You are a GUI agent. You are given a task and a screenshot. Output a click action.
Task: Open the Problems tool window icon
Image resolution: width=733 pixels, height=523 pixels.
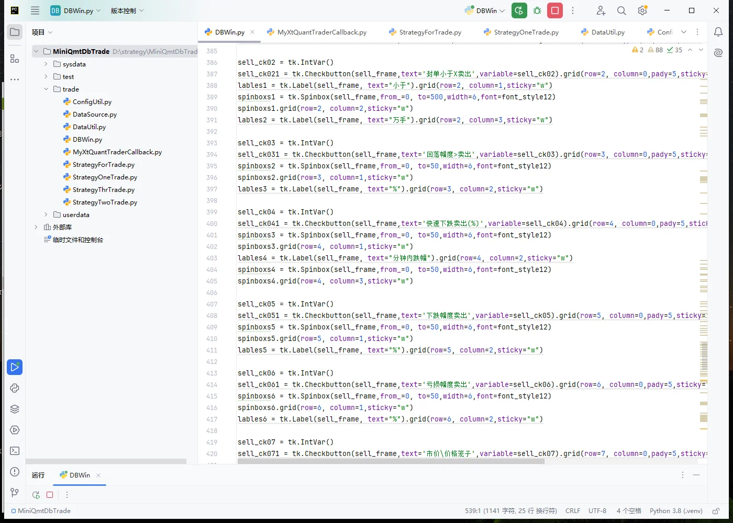[15, 472]
